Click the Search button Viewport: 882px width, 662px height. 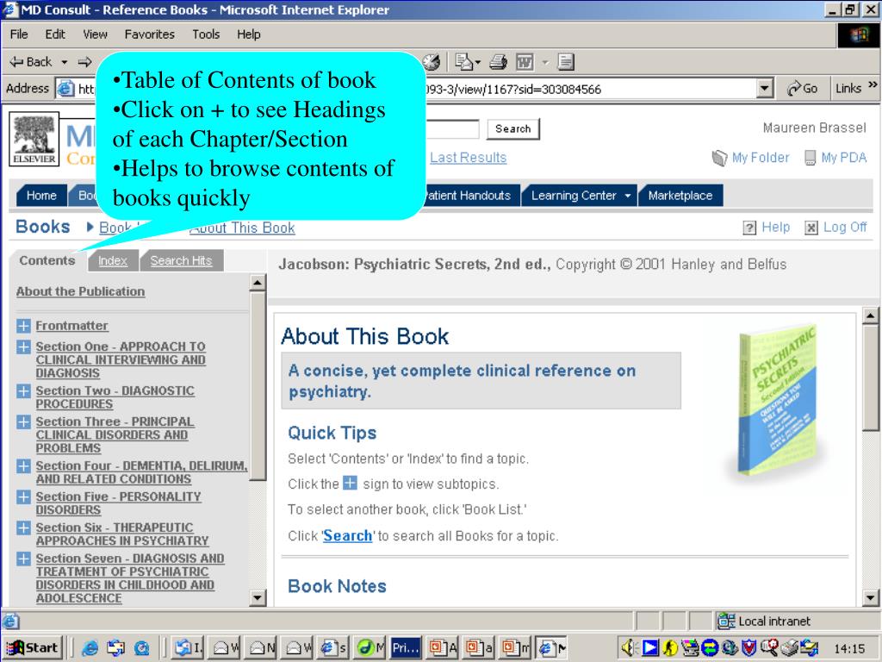513,129
